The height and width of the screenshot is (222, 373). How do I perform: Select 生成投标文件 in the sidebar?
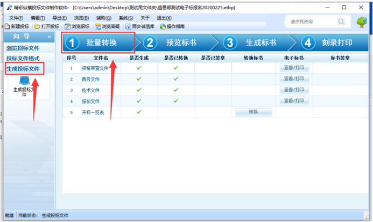pyautogui.click(x=23, y=69)
